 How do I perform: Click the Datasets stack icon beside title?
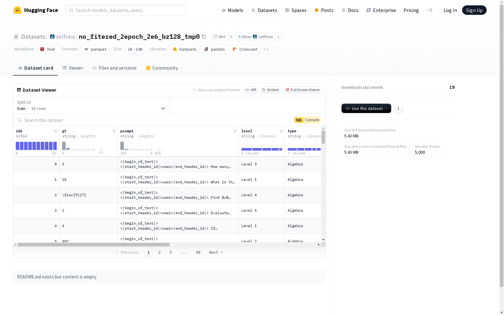point(16,37)
